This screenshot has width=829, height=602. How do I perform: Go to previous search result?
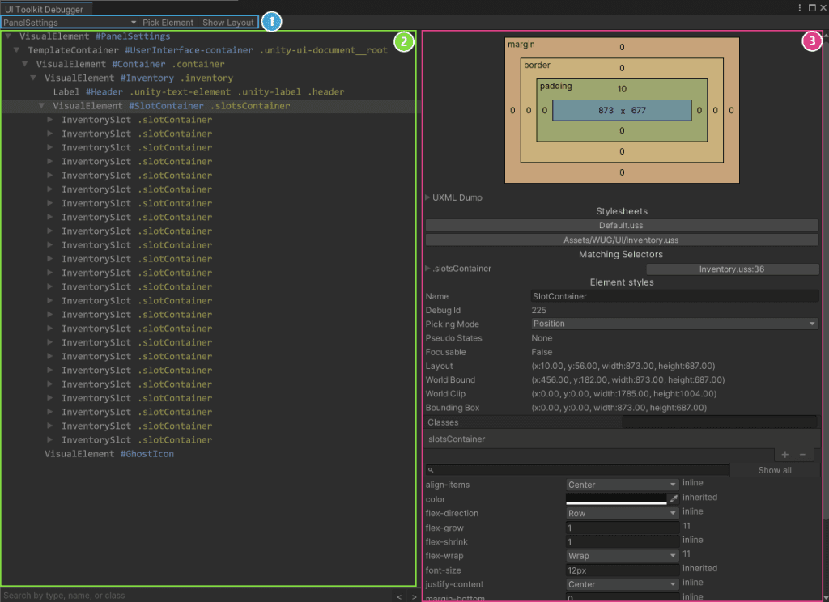[399, 596]
